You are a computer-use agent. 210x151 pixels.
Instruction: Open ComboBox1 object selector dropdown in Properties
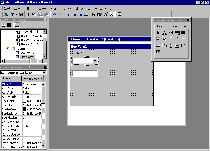(x=44, y=73)
